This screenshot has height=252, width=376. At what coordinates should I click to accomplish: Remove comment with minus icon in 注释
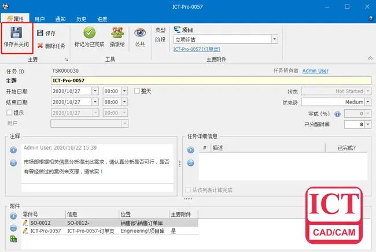click(13, 163)
